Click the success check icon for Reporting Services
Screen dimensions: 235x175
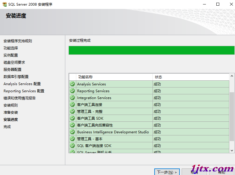click(72, 91)
